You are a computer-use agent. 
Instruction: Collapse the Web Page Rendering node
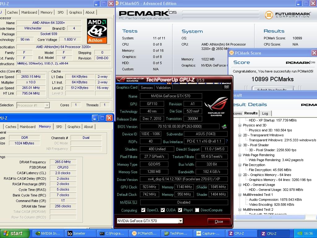point(240,155)
